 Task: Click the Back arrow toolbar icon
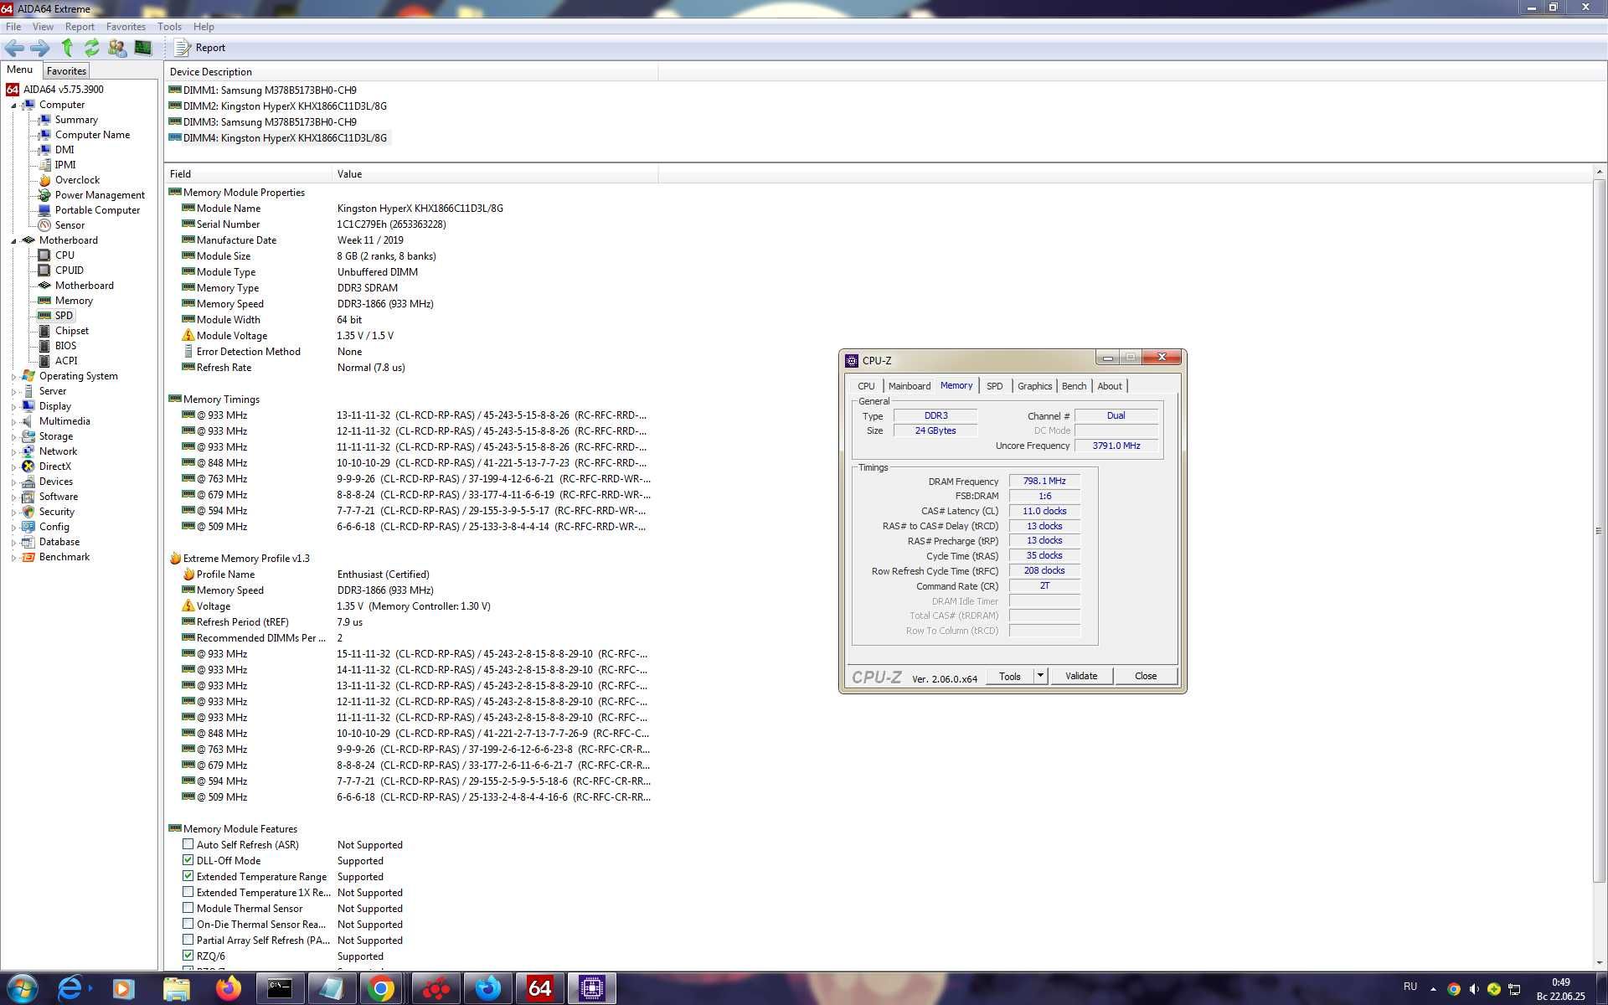point(14,48)
